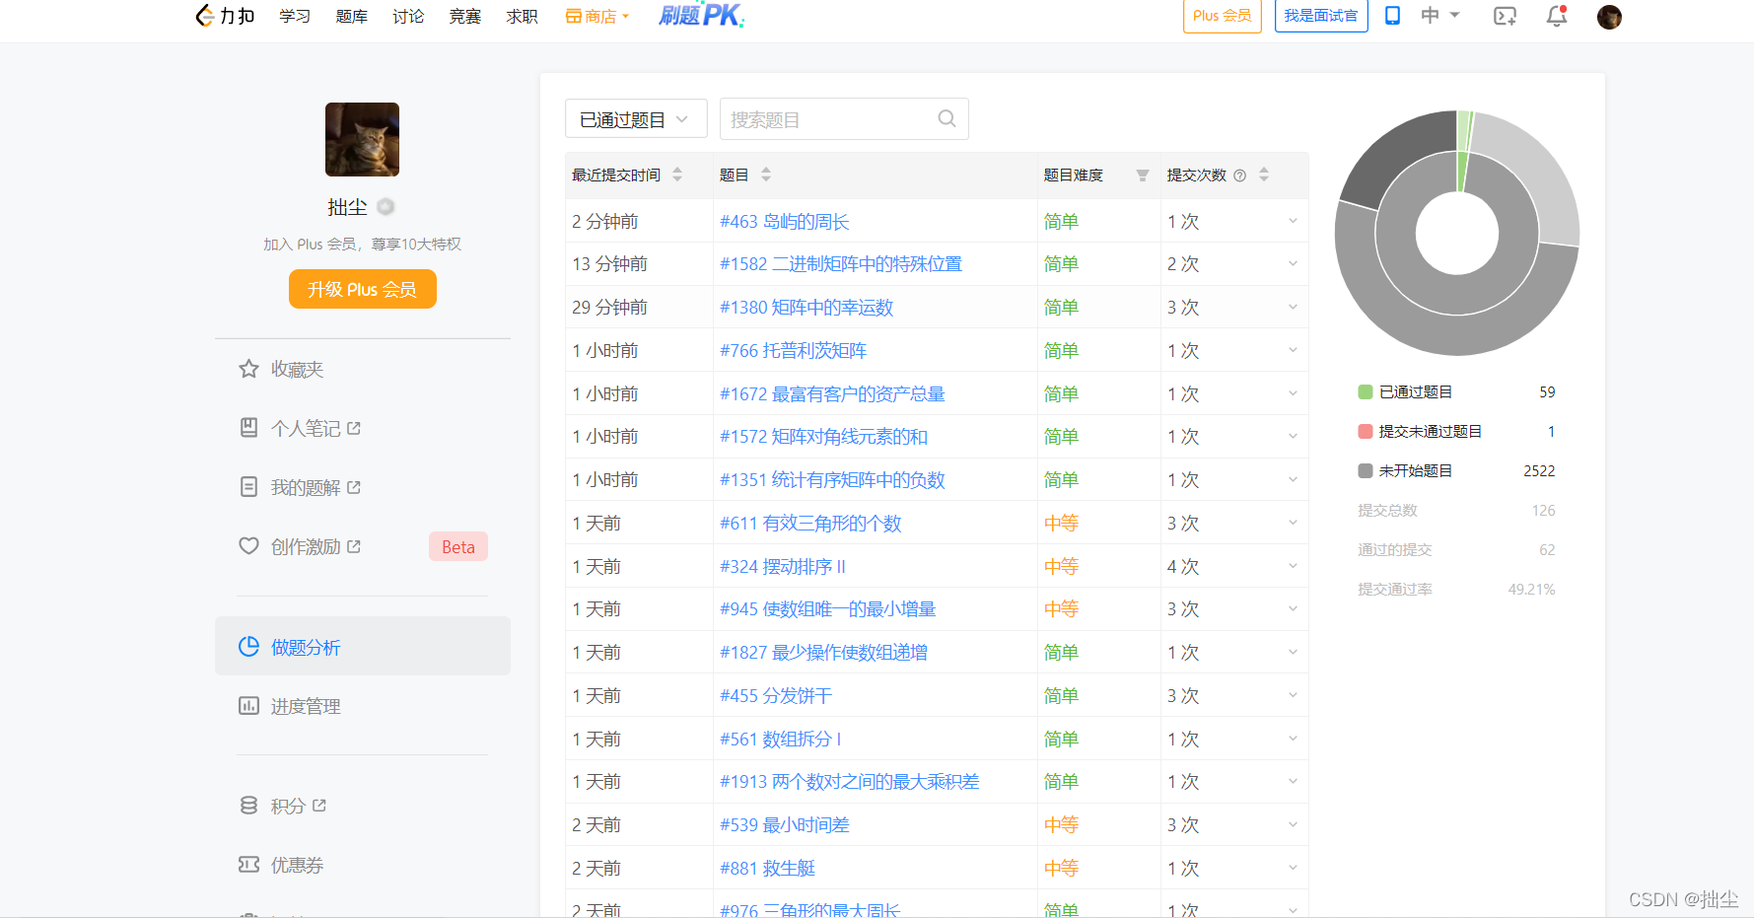This screenshot has height=918, width=1754.
Task: Expand row #1582 submission details
Action: coord(1293,264)
